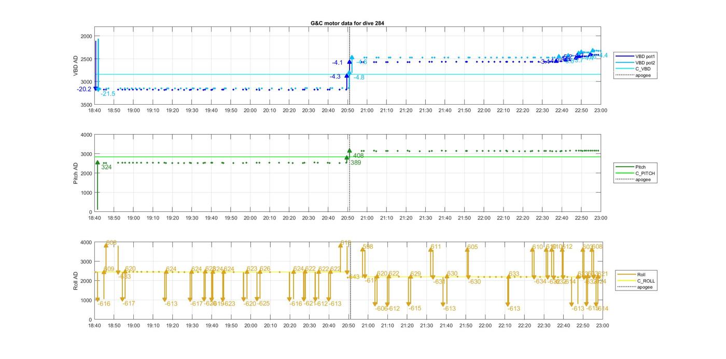Image resolution: width=726 pixels, height=359 pixels.
Task: Click the '633' roll label near 22:10
Action: [513, 274]
